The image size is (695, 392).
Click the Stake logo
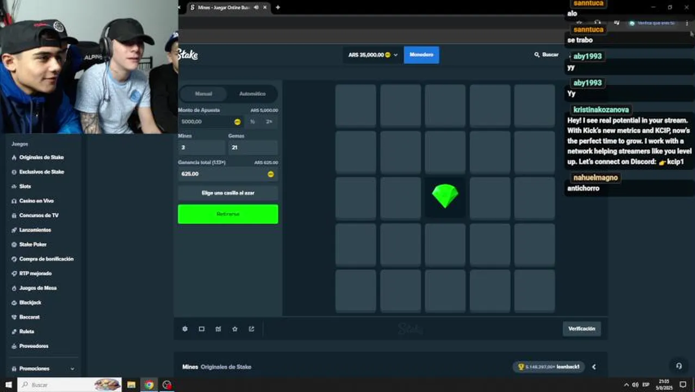(x=188, y=55)
